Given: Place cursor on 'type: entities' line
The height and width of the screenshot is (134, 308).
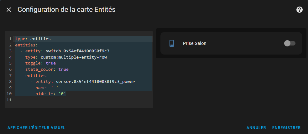Looking at the screenshot, I should pyautogui.click(x=33, y=39).
